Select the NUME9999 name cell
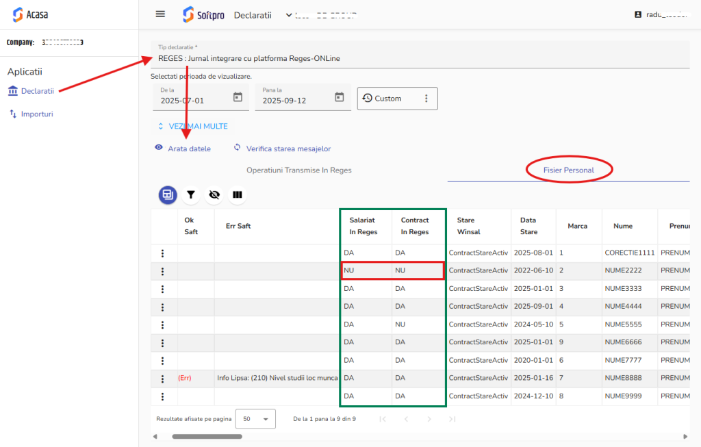Screen dimensions: 701x447 (x=623, y=396)
